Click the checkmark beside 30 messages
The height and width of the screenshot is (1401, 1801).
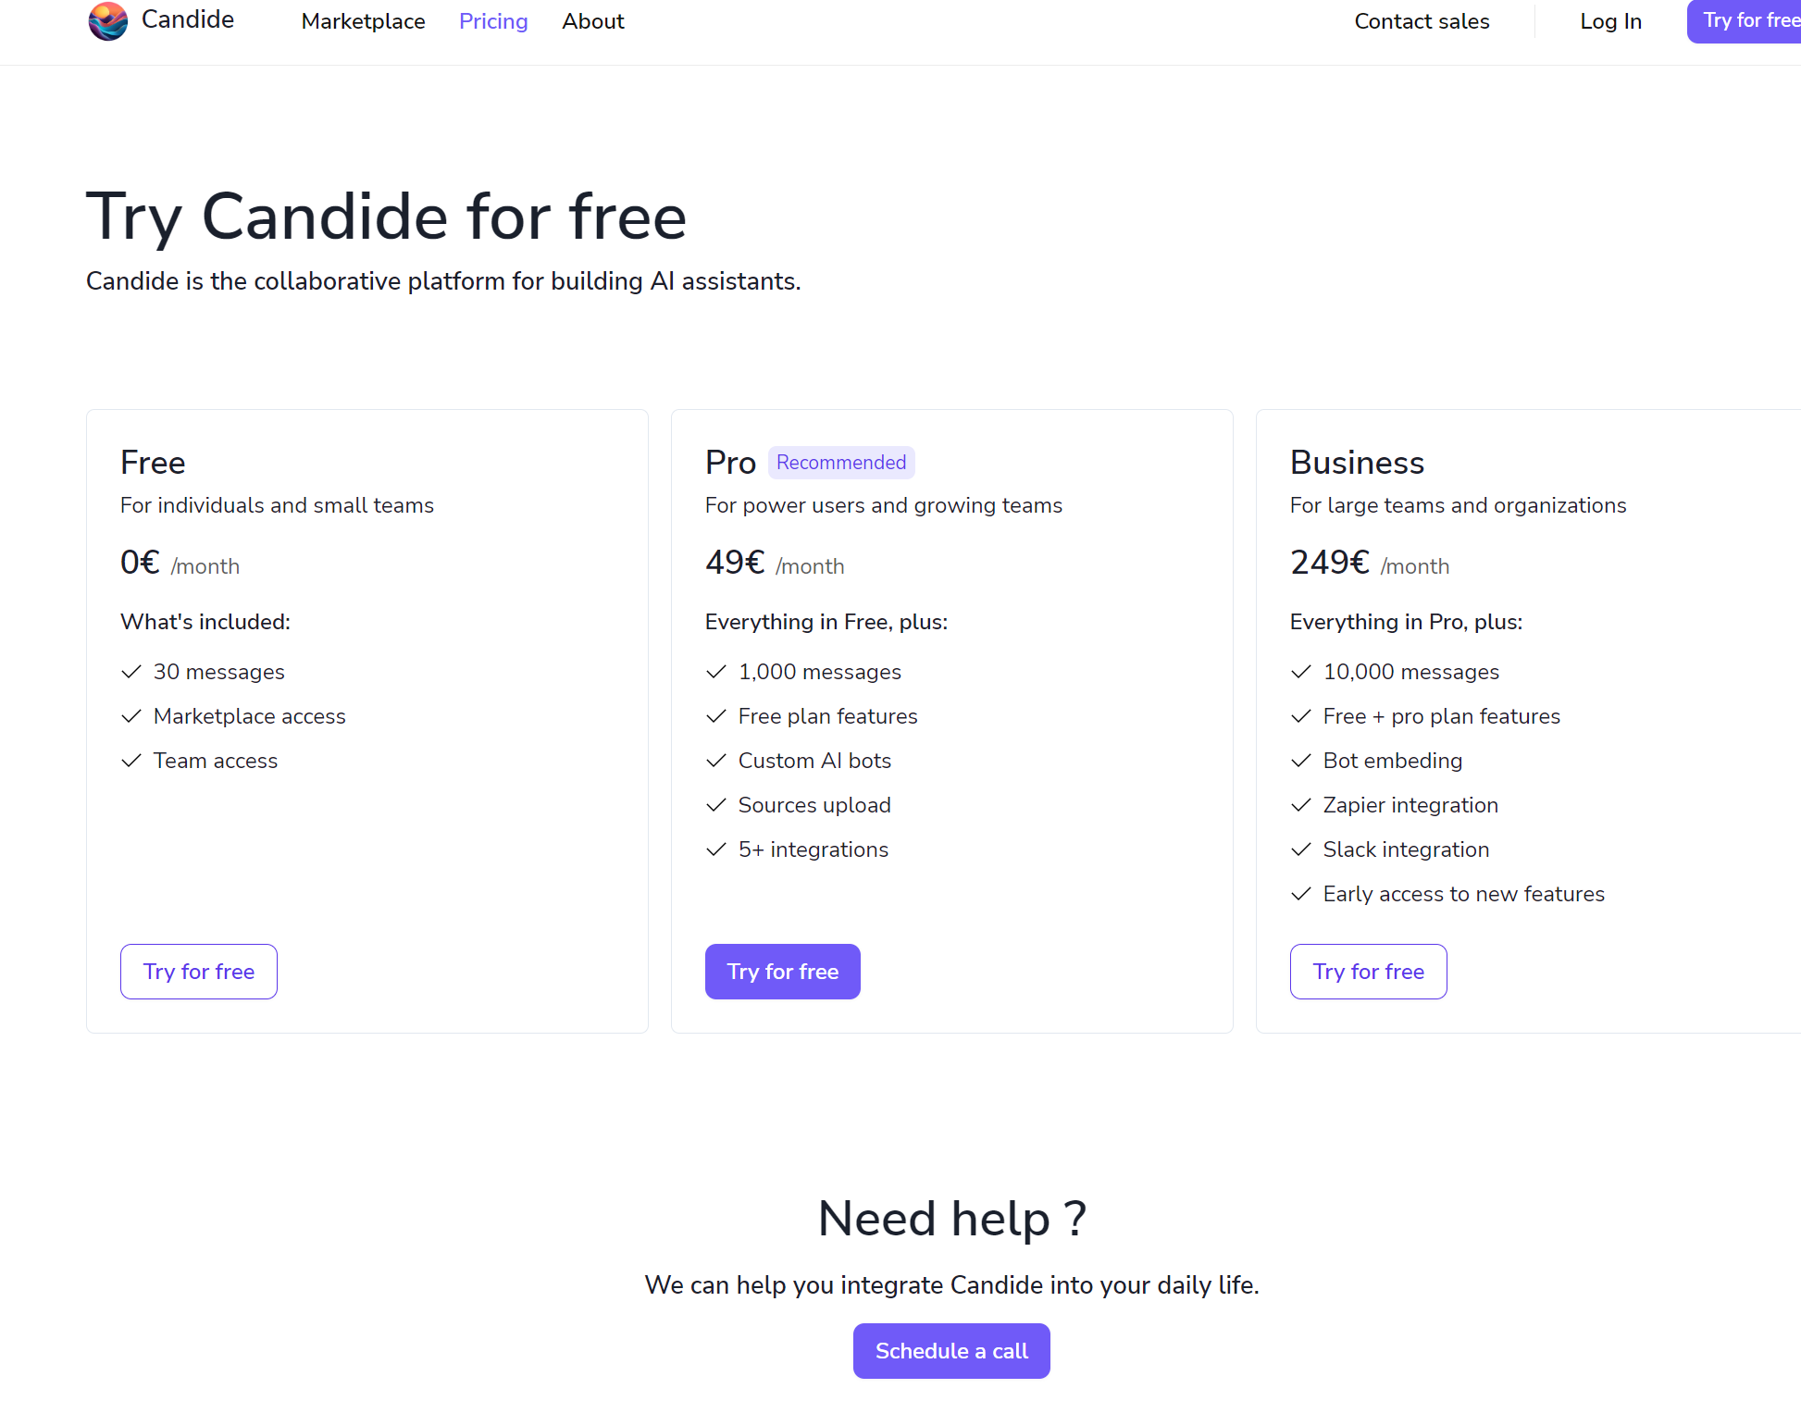[x=131, y=672]
